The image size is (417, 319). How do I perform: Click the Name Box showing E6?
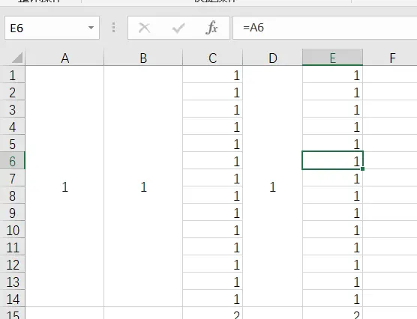tap(52, 28)
